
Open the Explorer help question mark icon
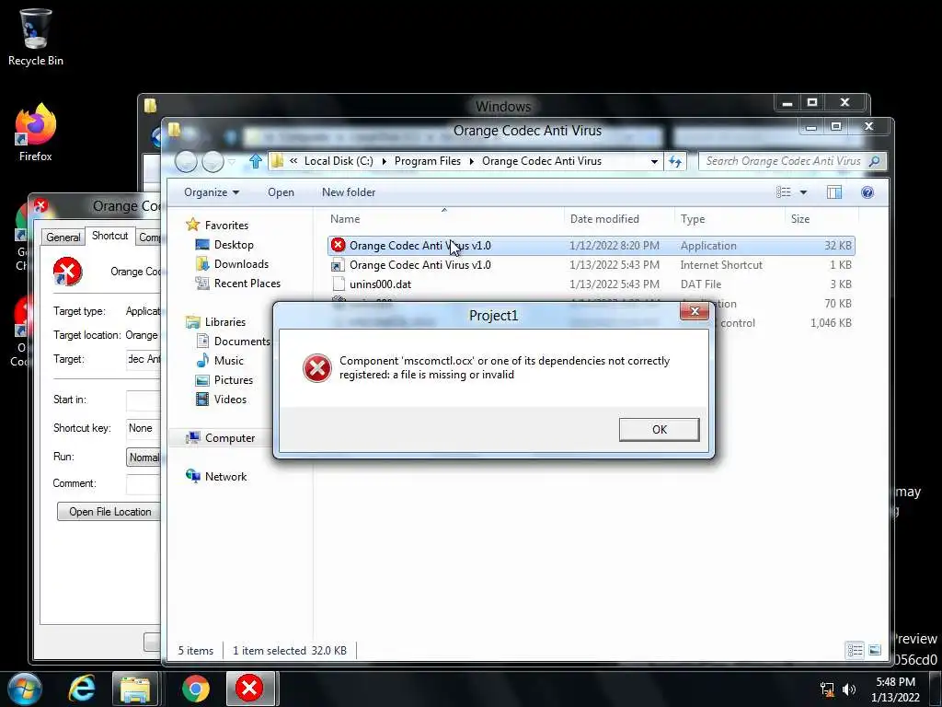coord(867,192)
